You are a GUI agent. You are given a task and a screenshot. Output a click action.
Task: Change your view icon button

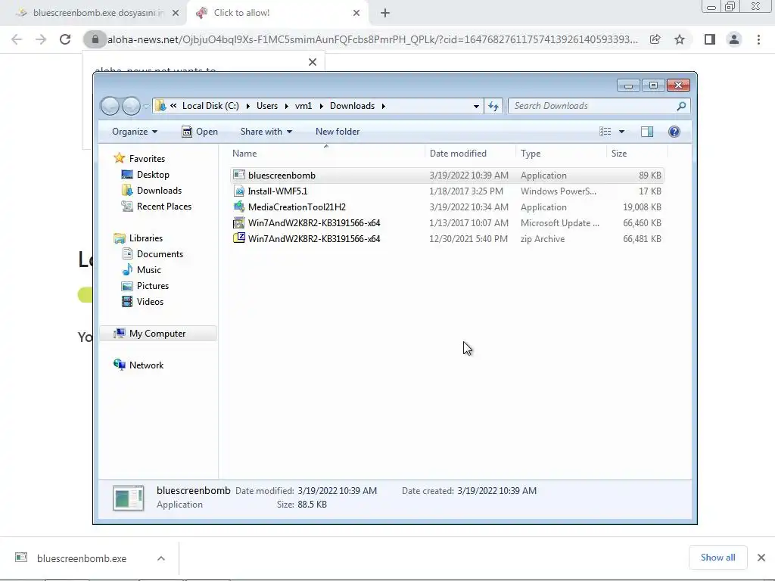[x=605, y=132]
